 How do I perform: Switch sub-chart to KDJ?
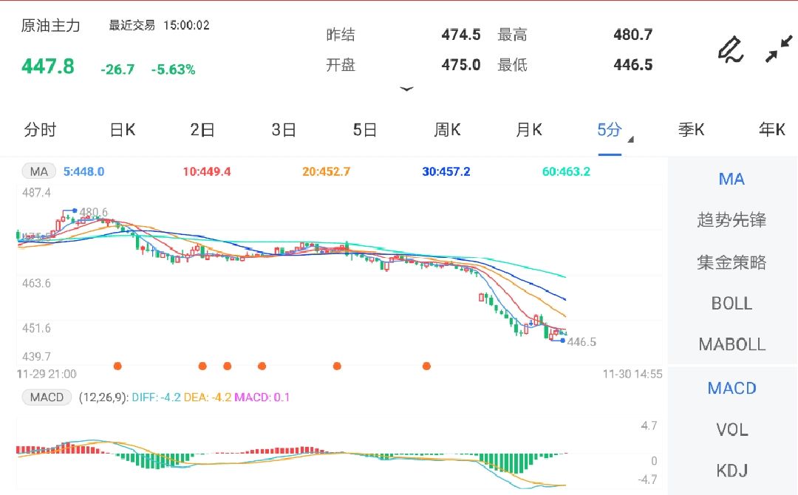731,471
